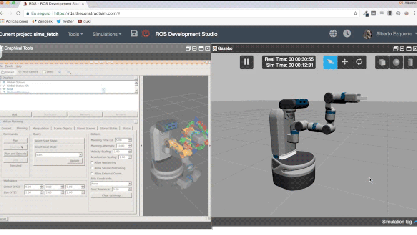
Task: Reload the browser page
Action: coord(18,13)
